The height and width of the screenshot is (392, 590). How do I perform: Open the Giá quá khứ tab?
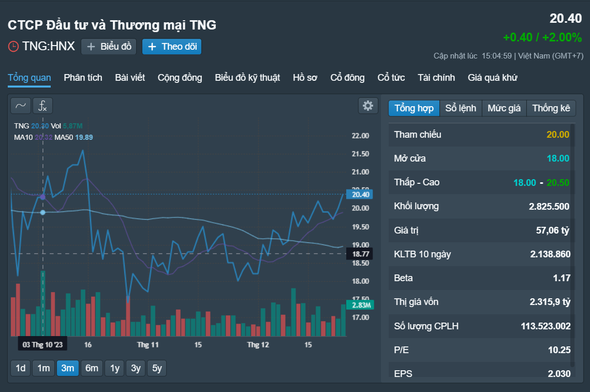pos(493,78)
